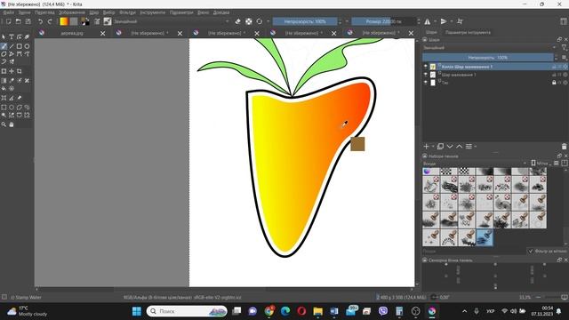Switch to the .jpg document tab
Screen dimensions: 569x320
[71, 33]
